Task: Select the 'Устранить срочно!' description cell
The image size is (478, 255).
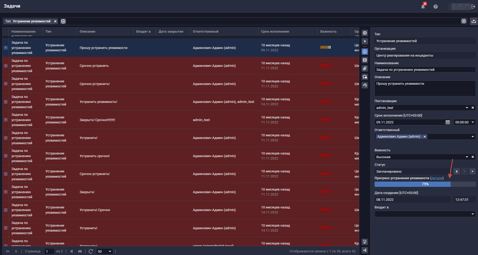Action: coord(105,156)
